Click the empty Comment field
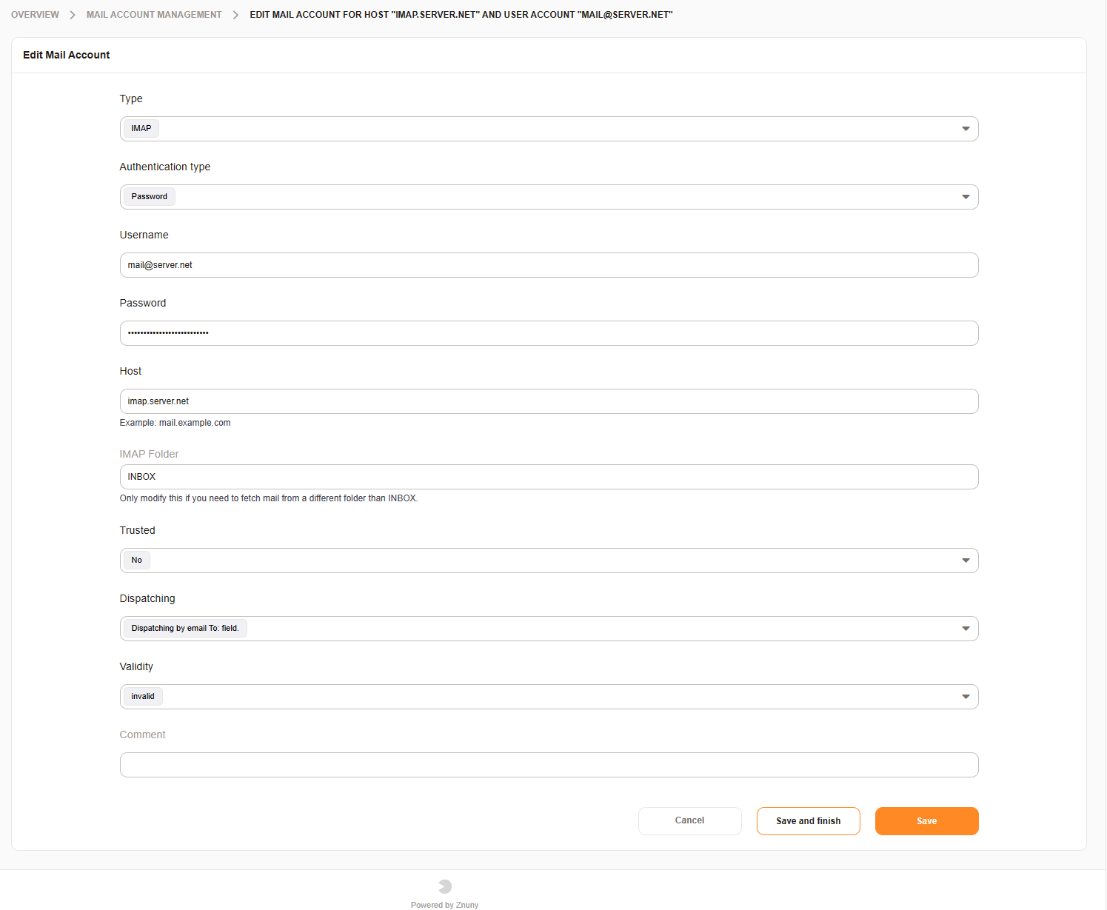This screenshot has height=910, width=1107. (x=548, y=764)
